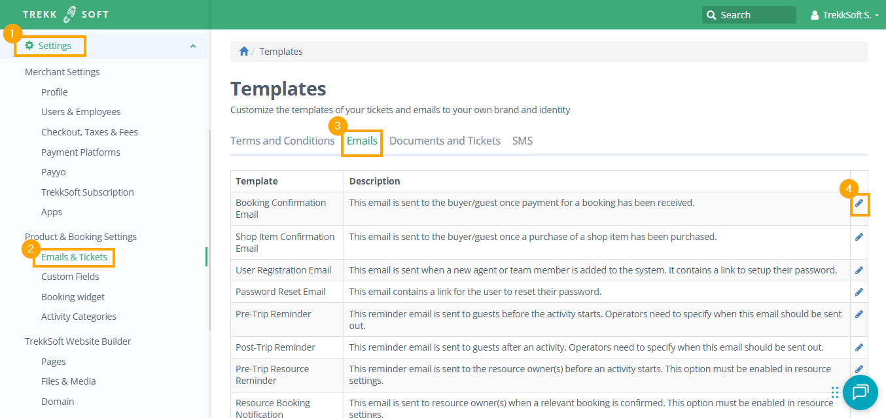Go to Payment Platforms page
Image resolution: width=886 pixels, height=418 pixels.
[x=80, y=152]
